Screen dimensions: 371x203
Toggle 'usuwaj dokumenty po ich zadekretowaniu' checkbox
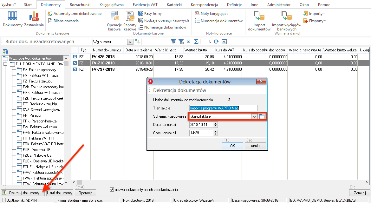click(112, 190)
